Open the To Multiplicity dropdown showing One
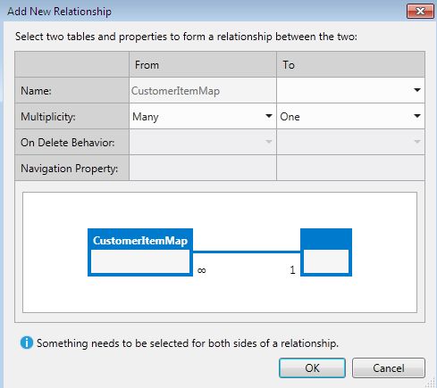The image size is (437, 388). [x=350, y=116]
